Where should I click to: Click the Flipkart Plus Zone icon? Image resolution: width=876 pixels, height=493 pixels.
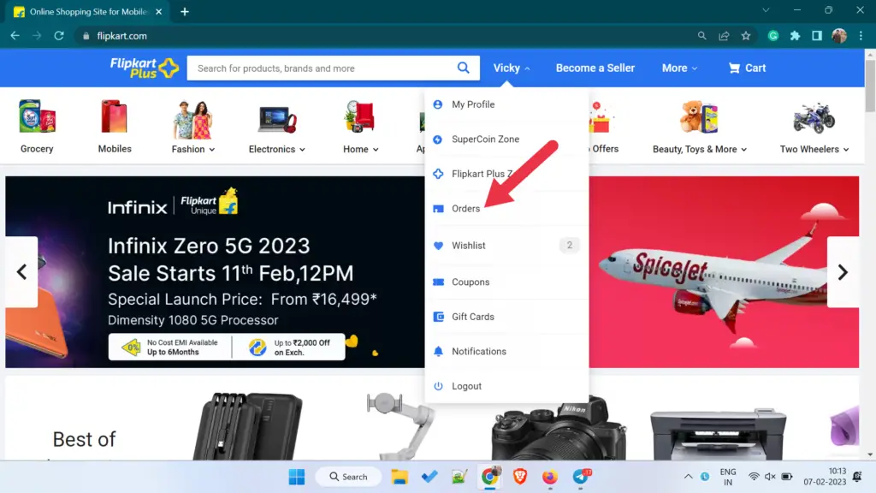click(x=438, y=174)
